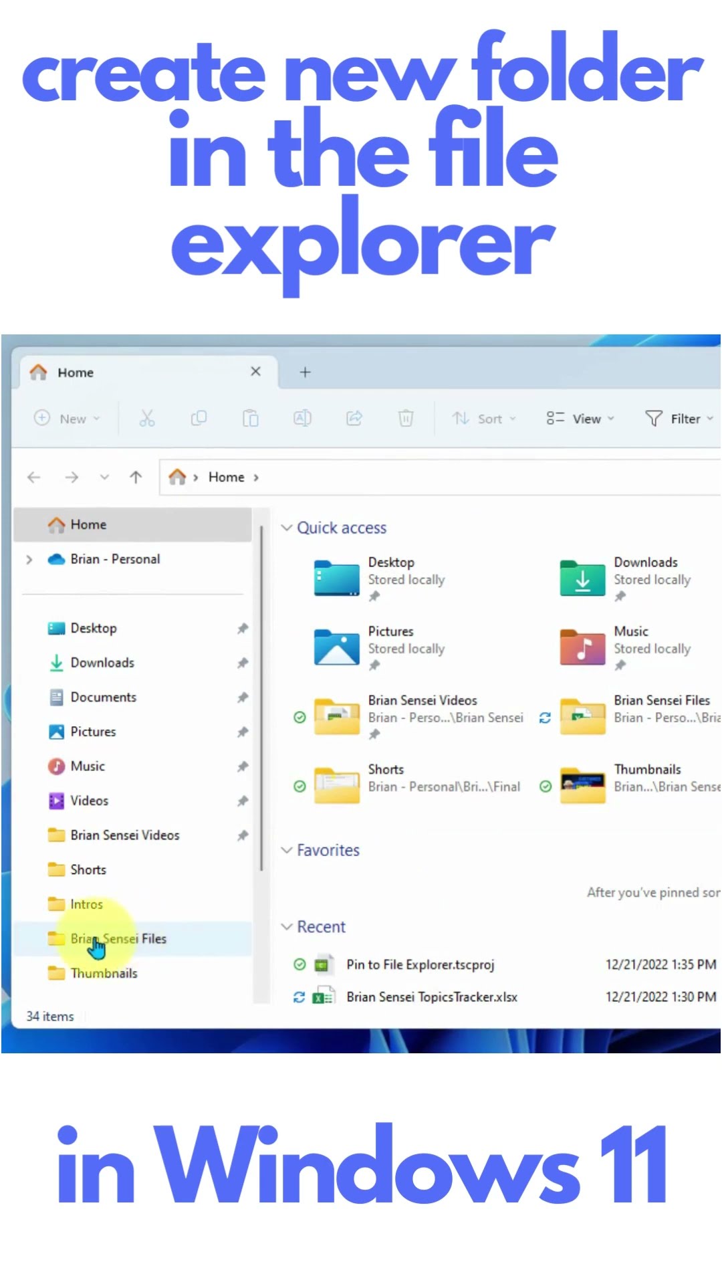Select Pin to File Explorer.tscproj file

[x=420, y=964]
